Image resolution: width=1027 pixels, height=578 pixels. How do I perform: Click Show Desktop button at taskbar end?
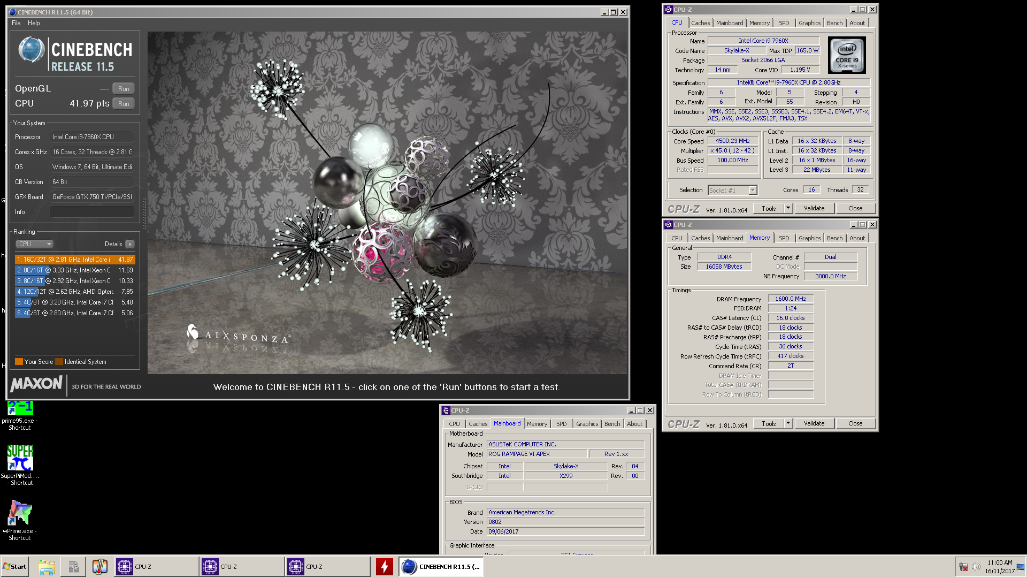tap(1021, 567)
